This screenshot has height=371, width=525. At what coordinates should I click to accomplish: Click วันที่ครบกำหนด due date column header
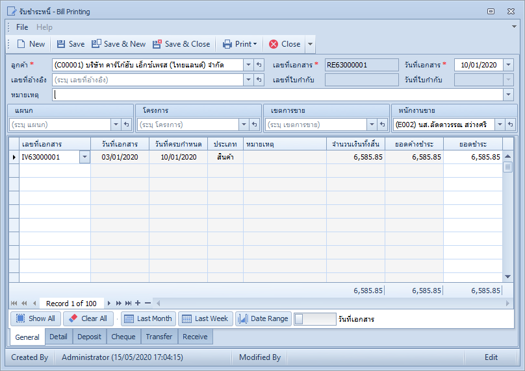coord(179,144)
